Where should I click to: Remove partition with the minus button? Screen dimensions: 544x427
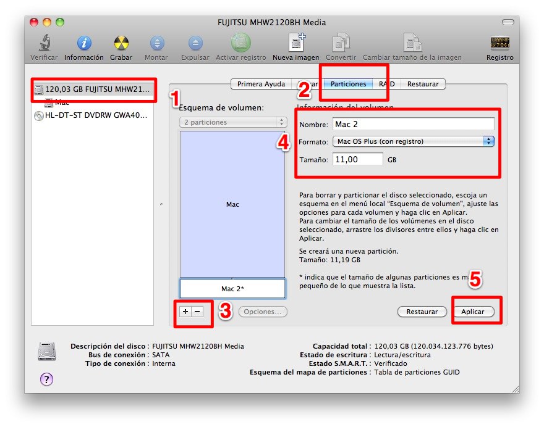197,312
